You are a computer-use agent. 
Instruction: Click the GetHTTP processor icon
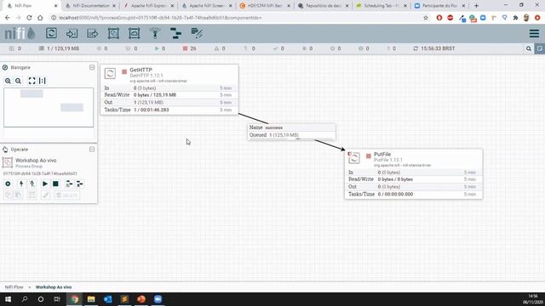click(x=110, y=74)
